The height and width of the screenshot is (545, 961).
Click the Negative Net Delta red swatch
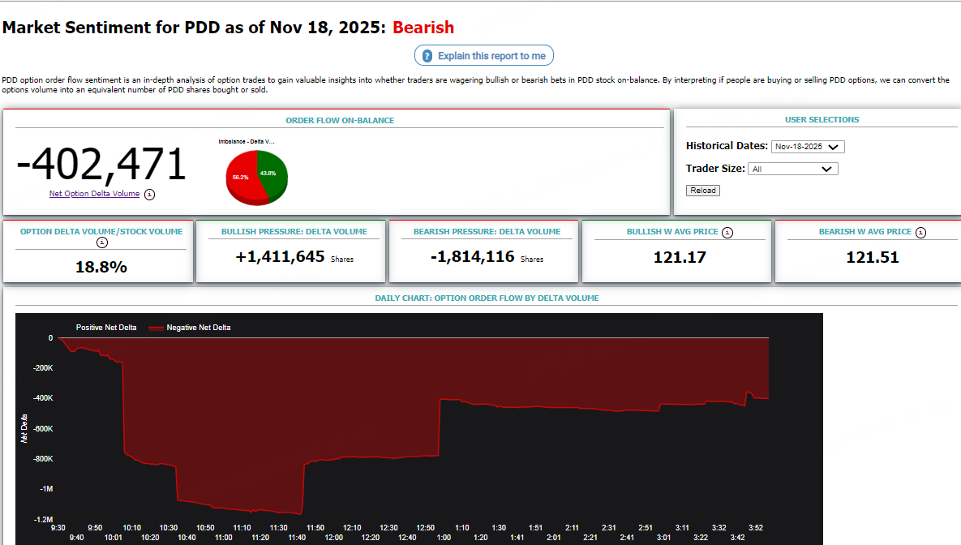tap(156, 328)
